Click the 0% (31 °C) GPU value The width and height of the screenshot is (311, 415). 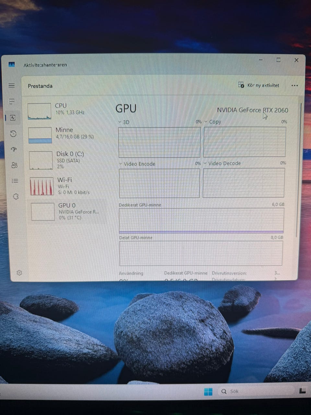[70, 218]
